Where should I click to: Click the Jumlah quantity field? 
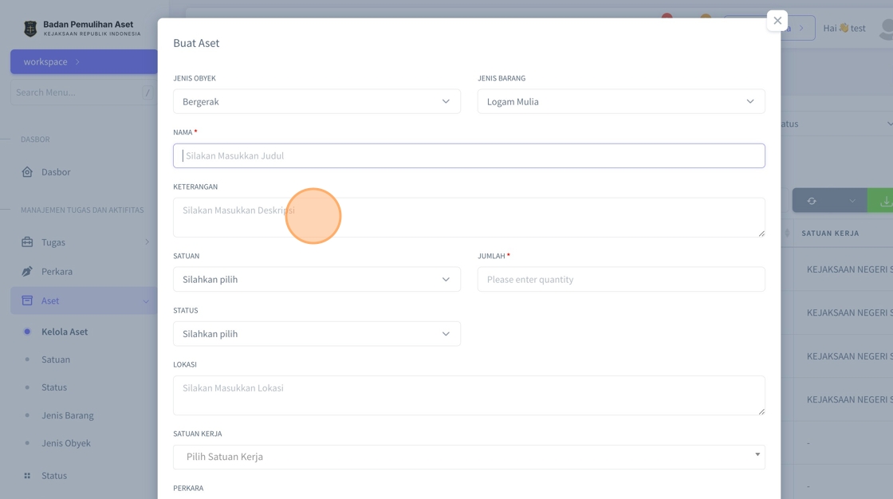(621, 279)
